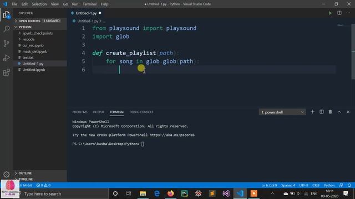
Task: Open Sublime Text from the taskbar
Action: [212, 193]
